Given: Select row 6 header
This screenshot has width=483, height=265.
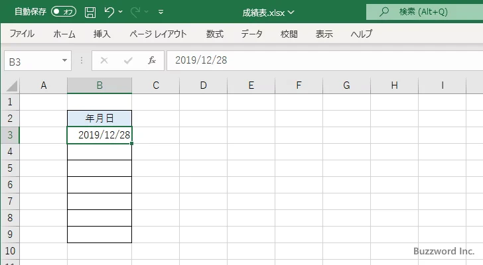Looking at the screenshot, I should 10,185.
